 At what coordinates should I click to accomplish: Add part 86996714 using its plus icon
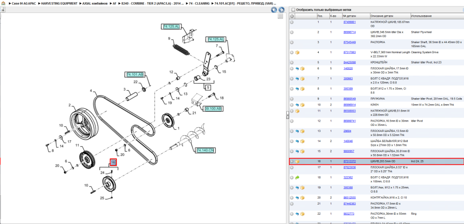tap(292, 32)
